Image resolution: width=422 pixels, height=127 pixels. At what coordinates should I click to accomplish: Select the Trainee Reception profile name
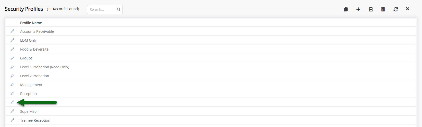[x=35, y=120]
